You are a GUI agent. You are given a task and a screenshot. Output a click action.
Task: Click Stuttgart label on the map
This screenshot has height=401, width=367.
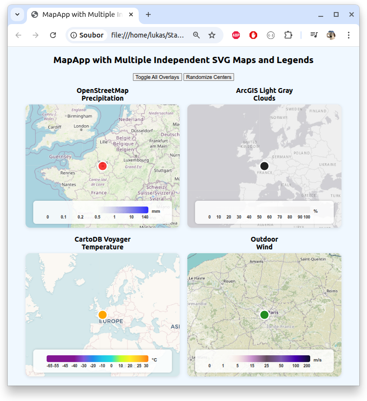163,170
